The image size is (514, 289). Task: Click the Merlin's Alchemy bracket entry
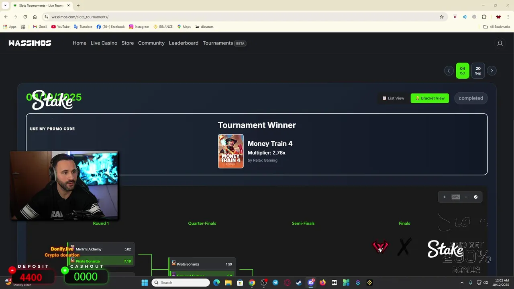[101, 249]
